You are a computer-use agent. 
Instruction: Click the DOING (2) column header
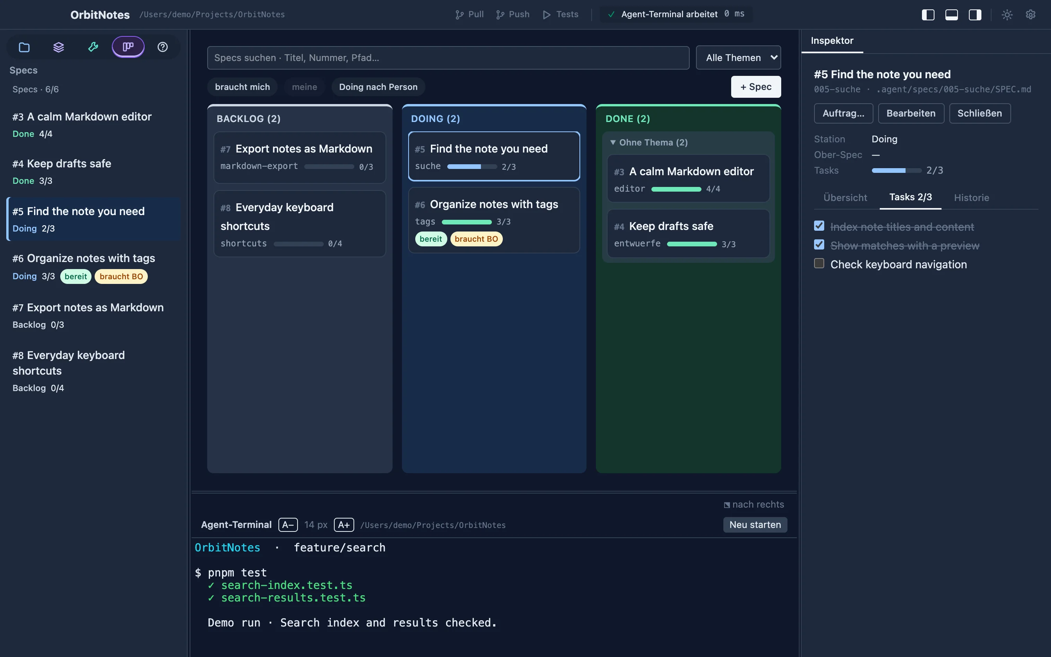coord(435,118)
